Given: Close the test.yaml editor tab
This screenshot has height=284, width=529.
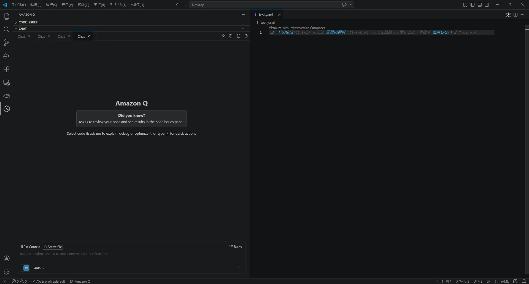Looking at the screenshot, I should (279, 15).
